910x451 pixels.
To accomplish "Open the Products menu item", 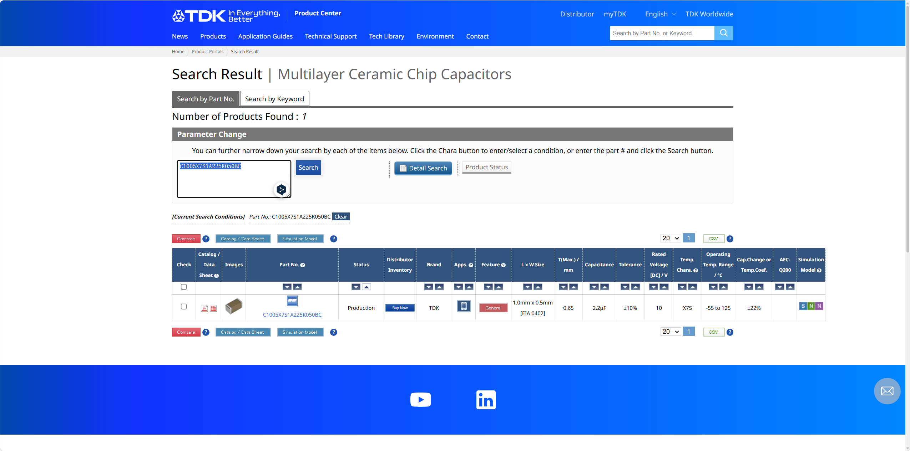I will (213, 36).
